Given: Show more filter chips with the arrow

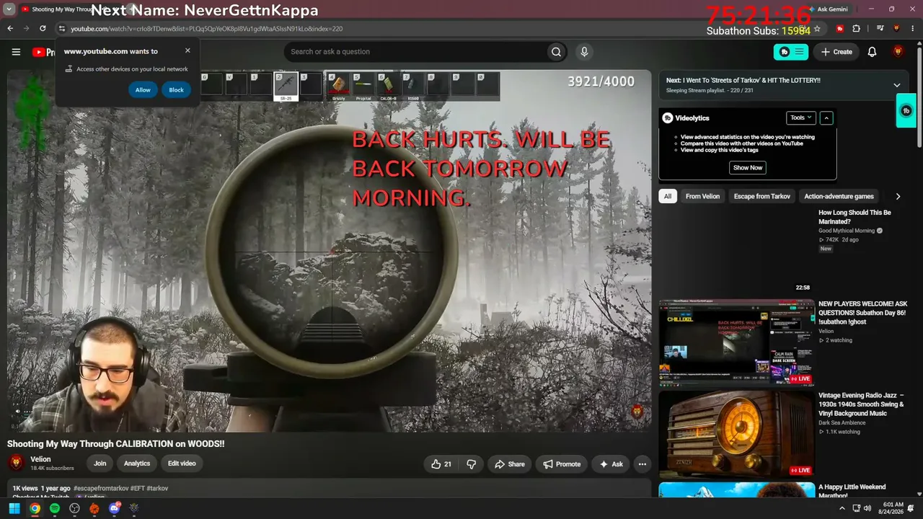Looking at the screenshot, I should pyautogui.click(x=898, y=196).
